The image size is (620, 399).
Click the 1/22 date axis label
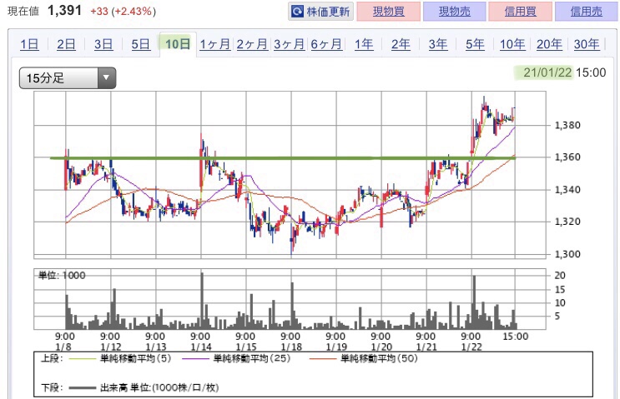point(471,347)
